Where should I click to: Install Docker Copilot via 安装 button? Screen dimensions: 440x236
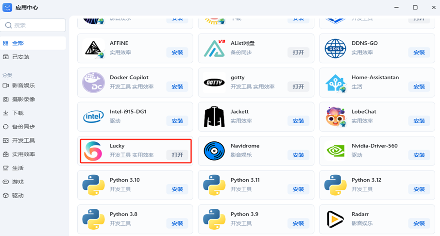point(177,87)
